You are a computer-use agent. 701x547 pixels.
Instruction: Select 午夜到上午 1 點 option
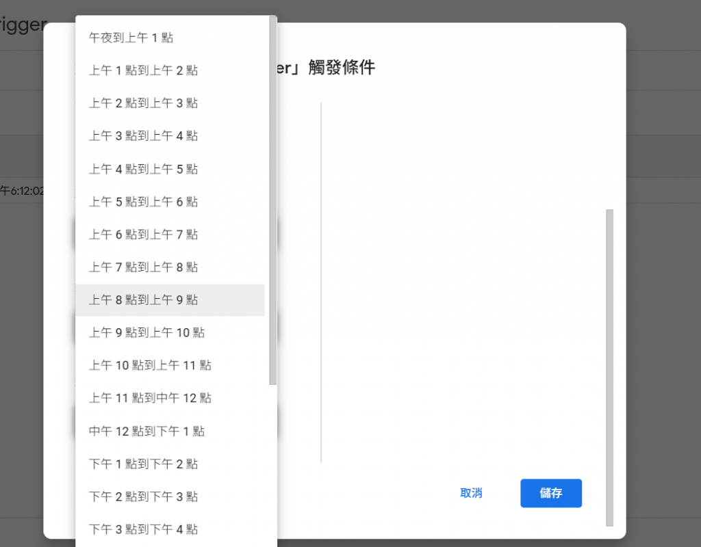(170, 38)
